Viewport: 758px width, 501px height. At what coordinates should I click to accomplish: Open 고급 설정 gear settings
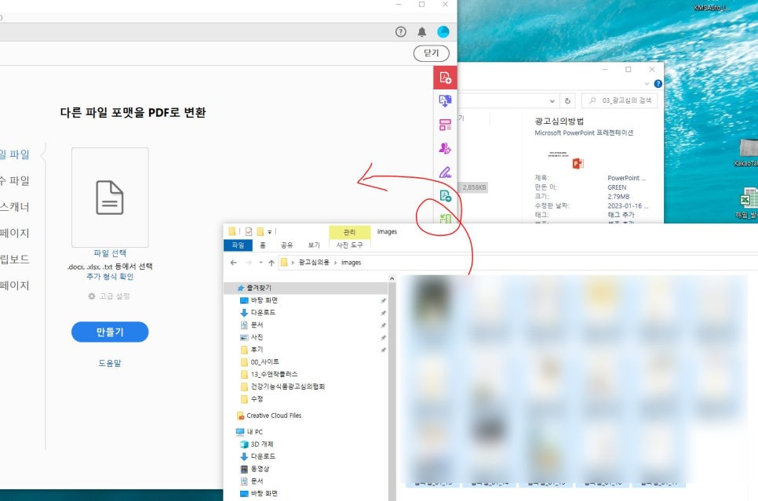point(109,296)
